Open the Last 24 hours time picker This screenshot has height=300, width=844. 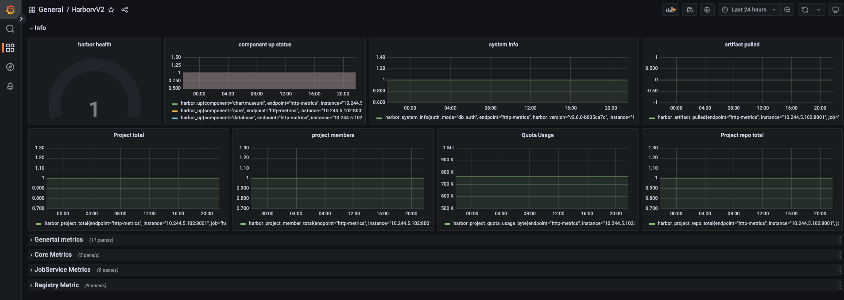749,10
